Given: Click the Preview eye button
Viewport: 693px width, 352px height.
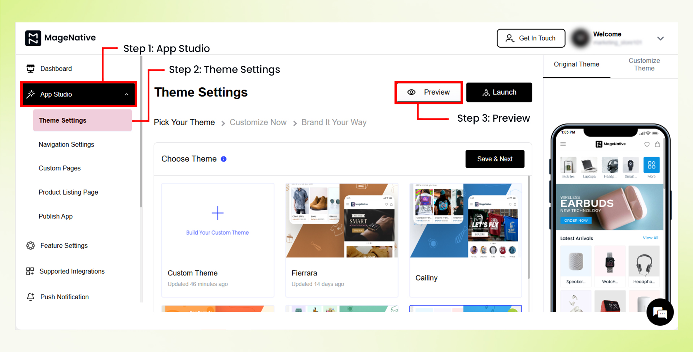Looking at the screenshot, I should (x=429, y=92).
